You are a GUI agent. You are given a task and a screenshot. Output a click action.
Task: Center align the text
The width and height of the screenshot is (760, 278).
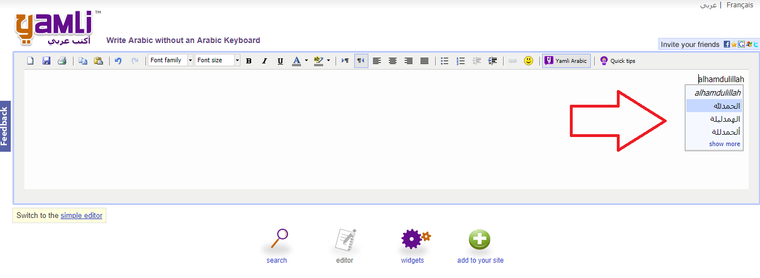pos(393,61)
